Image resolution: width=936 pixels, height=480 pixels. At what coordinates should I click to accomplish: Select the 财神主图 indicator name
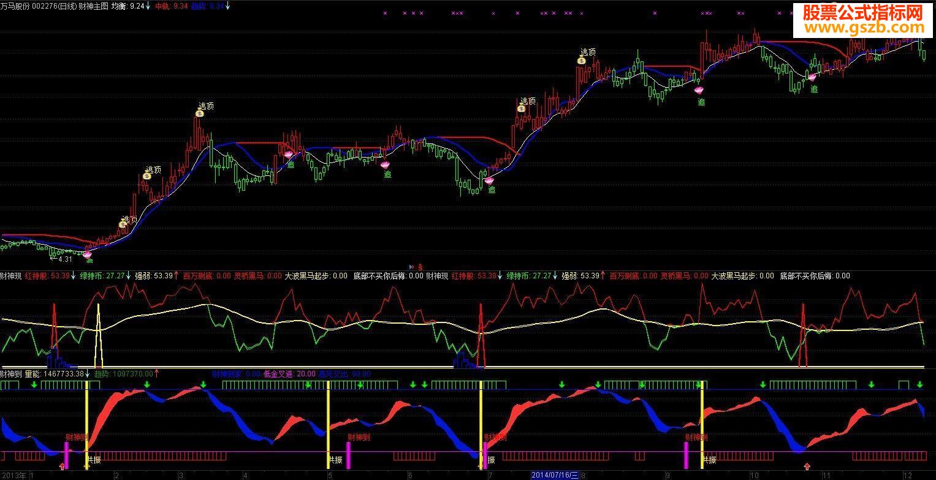click(x=93, y=6)
